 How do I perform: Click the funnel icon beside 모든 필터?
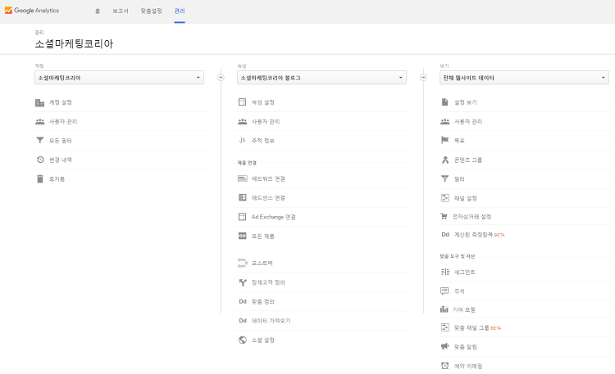tap(39, 140)
